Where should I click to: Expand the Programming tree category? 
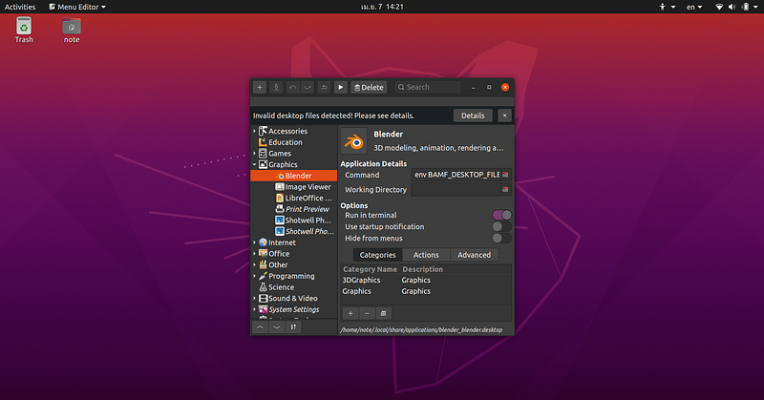pyautogui.click(x=254, y=276)
